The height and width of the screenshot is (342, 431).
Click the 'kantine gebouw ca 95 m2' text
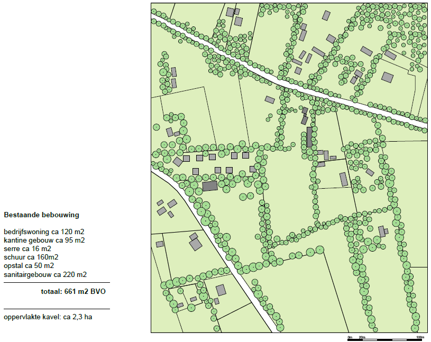(x=44, y=241)
